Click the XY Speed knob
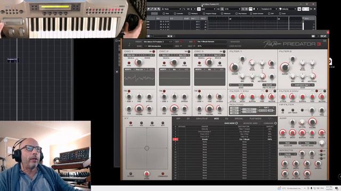341x191 pixels. (x=147, y=174)
